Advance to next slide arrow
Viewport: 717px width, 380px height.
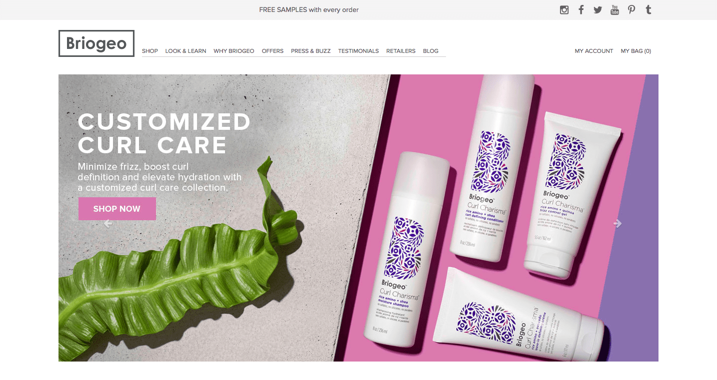click(x=617, y=224)
